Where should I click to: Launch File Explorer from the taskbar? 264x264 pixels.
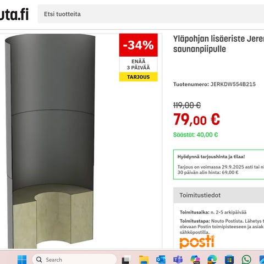tap(144, 260)
